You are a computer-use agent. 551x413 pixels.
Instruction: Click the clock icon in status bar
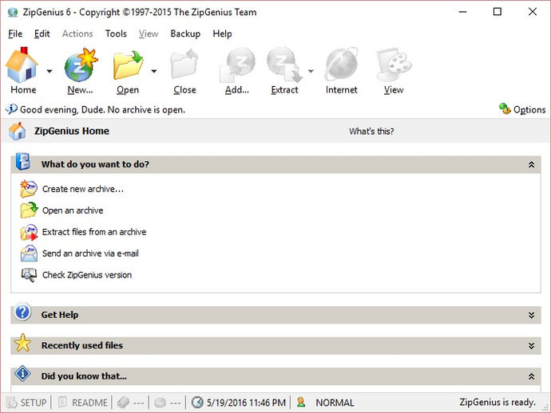point(197,402)
